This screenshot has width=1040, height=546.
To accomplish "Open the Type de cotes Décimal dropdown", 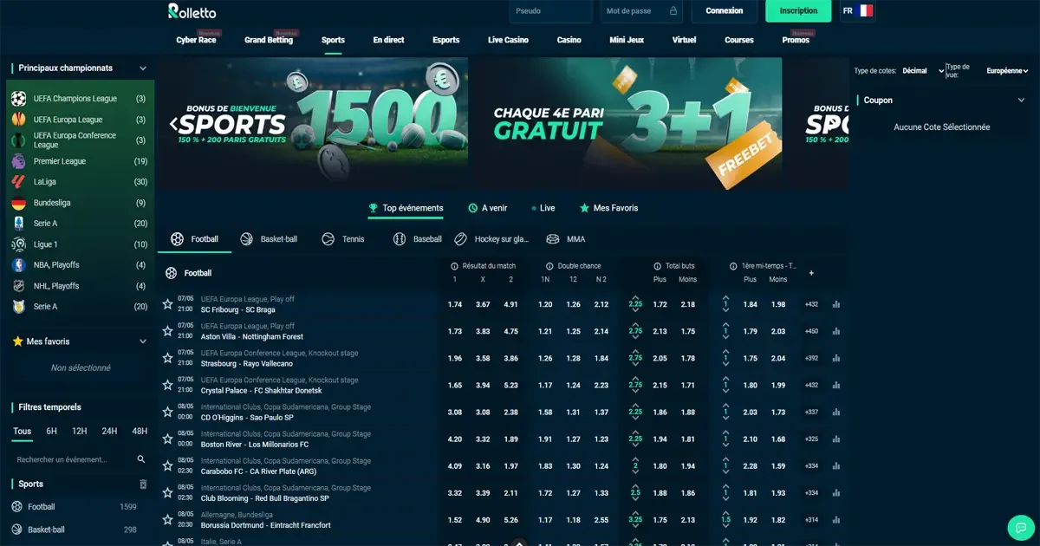I will tap(922, 71).
